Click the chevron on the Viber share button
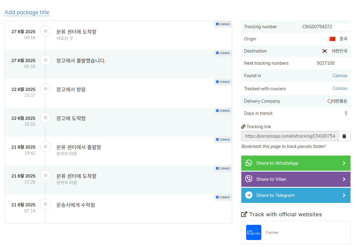Screen dimensions: 356x247 tap(344, 179)
